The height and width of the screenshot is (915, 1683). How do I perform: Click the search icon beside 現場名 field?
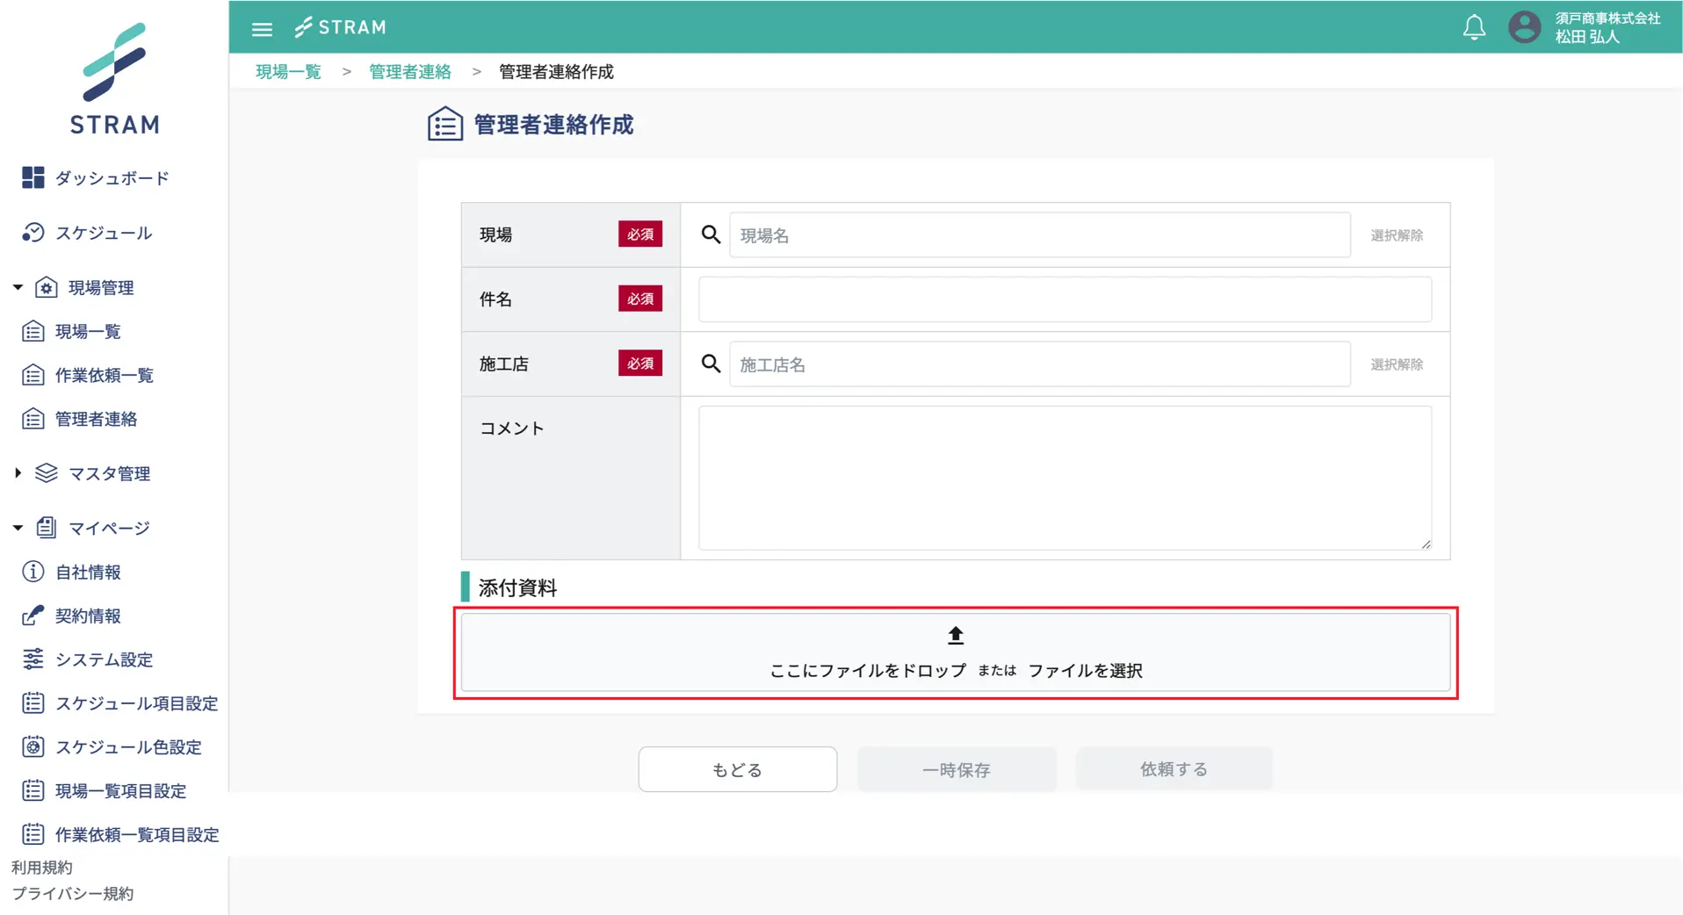711,234
